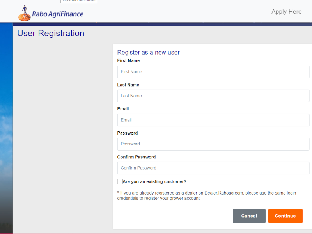Click the User Registration page heading
This screenshot has height=234, width=312.
[x=51, y=33]
